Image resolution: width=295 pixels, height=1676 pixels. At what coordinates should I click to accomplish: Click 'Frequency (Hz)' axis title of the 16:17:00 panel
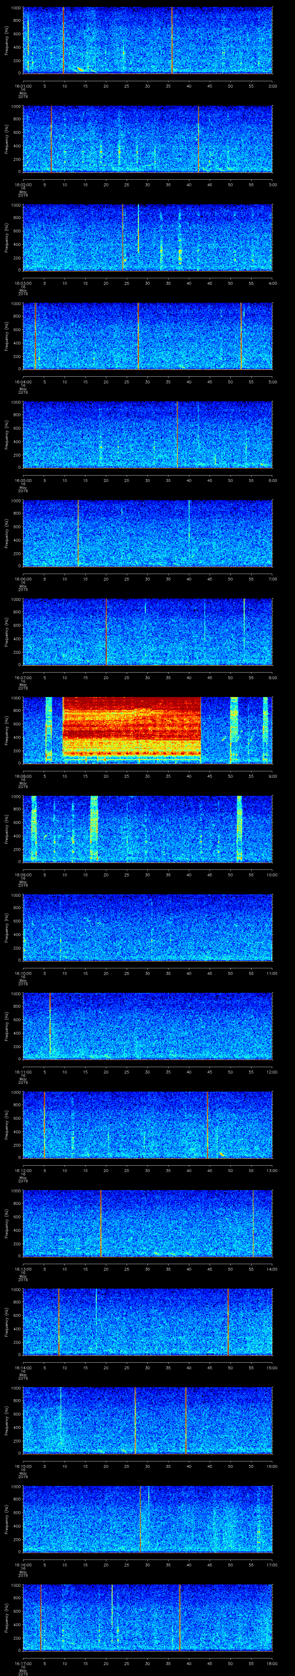7,1617
